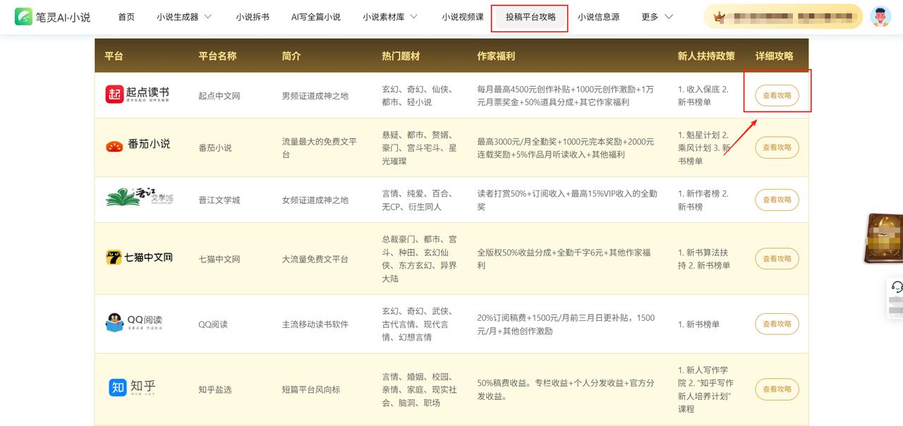
Task: Click the membership banner in header
Action: [782, 17]
